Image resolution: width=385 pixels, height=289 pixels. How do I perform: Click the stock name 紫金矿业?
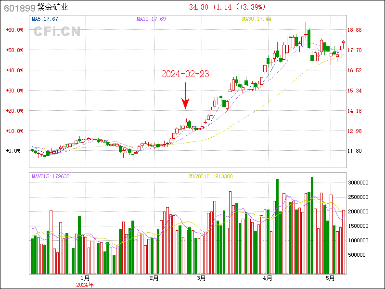pos(53,7)
